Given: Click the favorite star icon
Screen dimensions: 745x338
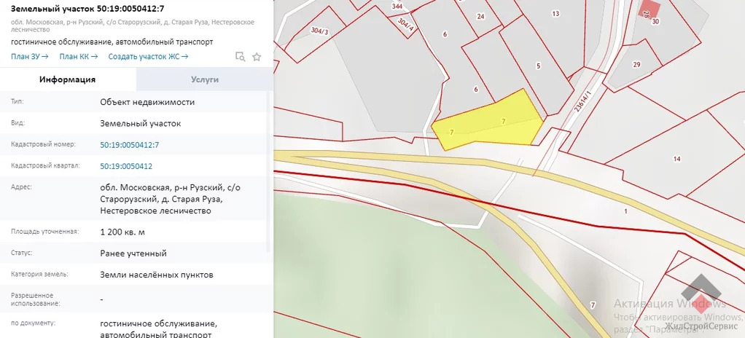Looking at the screenshot, I should pos(257,57).
